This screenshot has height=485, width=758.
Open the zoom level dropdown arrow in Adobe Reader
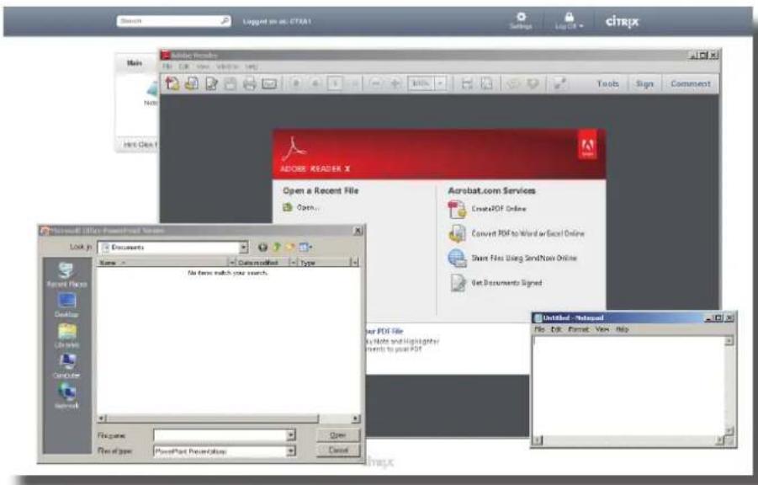point(440,83)
